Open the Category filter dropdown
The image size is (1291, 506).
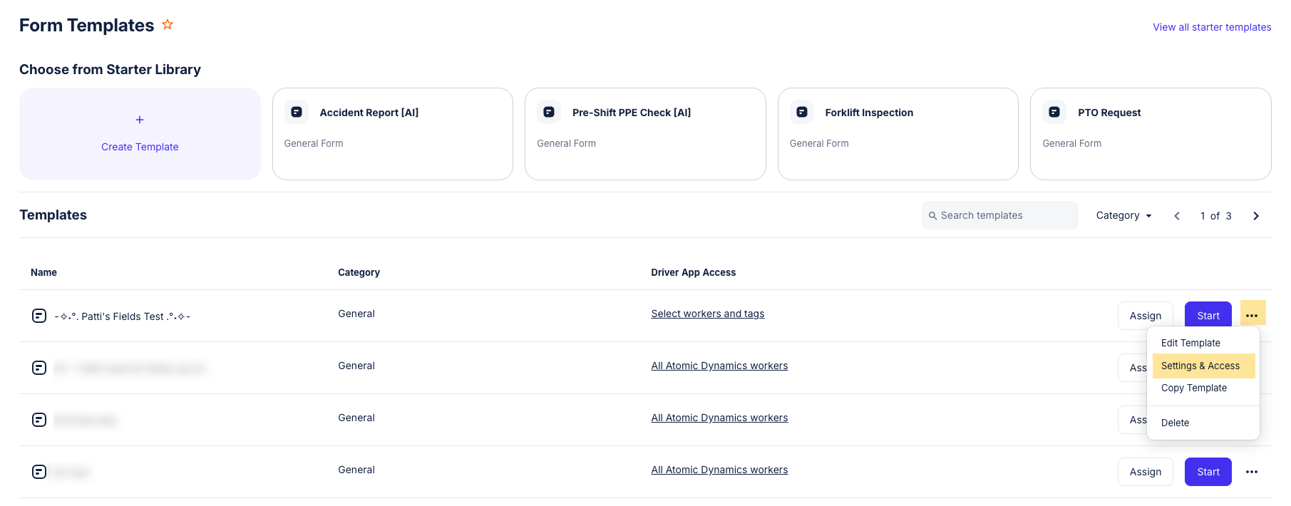click(x=1123, y=215)
